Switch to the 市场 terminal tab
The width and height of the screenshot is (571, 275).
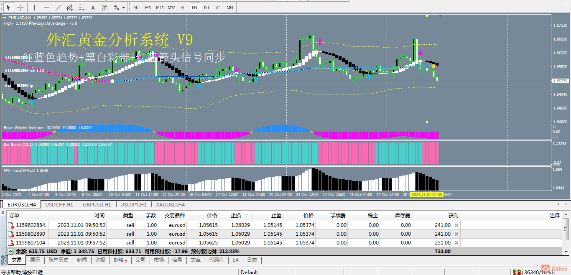point(159,260)
